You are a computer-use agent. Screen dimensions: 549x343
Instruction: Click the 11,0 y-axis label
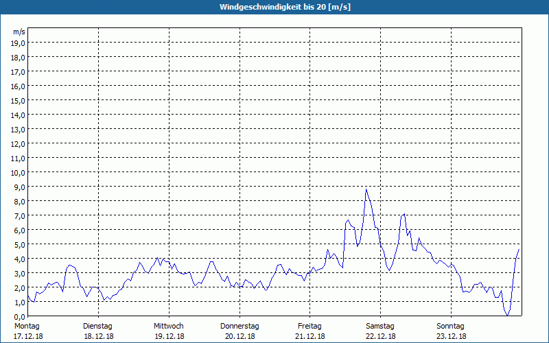(19, 158)
